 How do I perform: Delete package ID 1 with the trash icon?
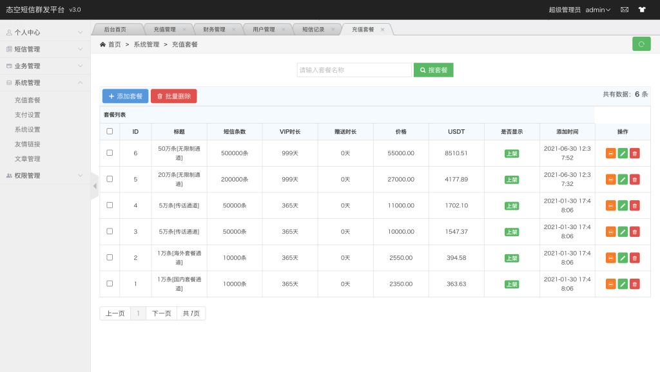634,284
